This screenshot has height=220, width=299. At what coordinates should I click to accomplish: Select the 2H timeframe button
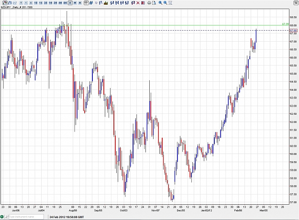pyautogui.click(x=55, y=3)
